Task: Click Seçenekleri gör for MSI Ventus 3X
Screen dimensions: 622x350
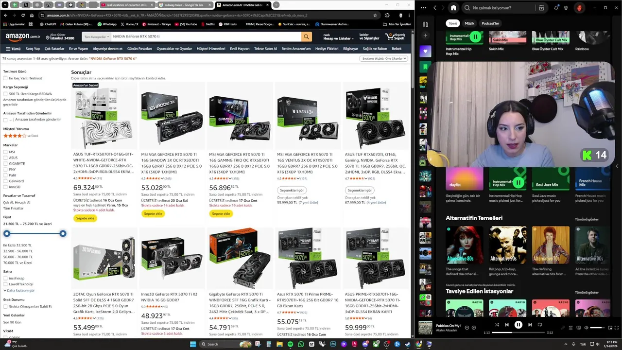Action: point(292,190)
